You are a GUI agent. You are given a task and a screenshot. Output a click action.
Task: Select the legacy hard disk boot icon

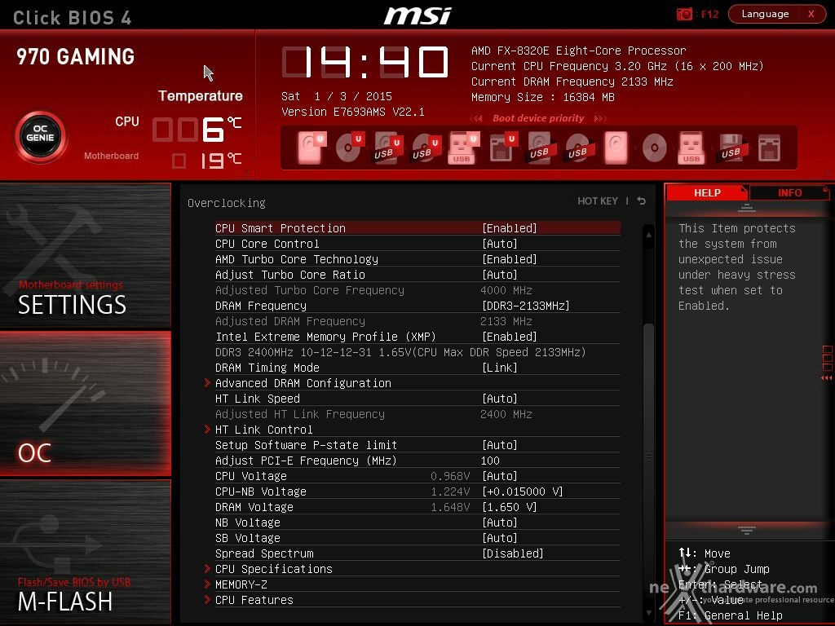(x=616, y=147)
